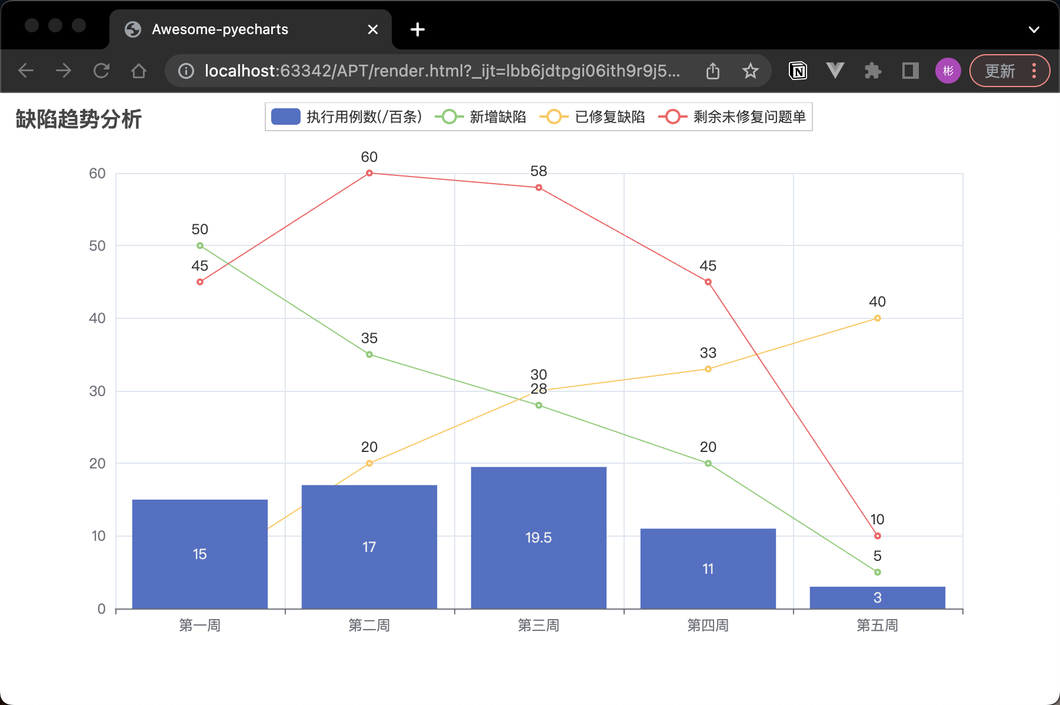Screen dimensions: 1060x705
Task: Click yellow data point valued 40
Action: click(878, 318)
